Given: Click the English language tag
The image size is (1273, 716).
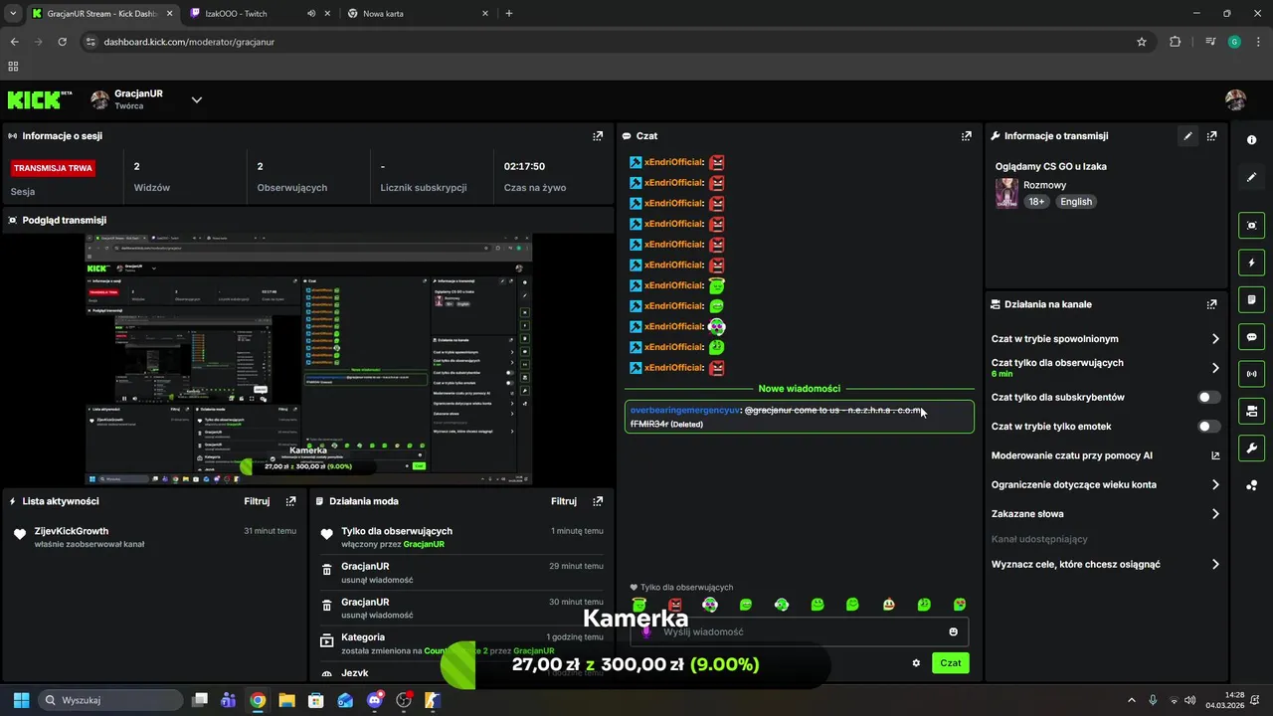Looking at the screenshot, I should [x=1076, y=201].
